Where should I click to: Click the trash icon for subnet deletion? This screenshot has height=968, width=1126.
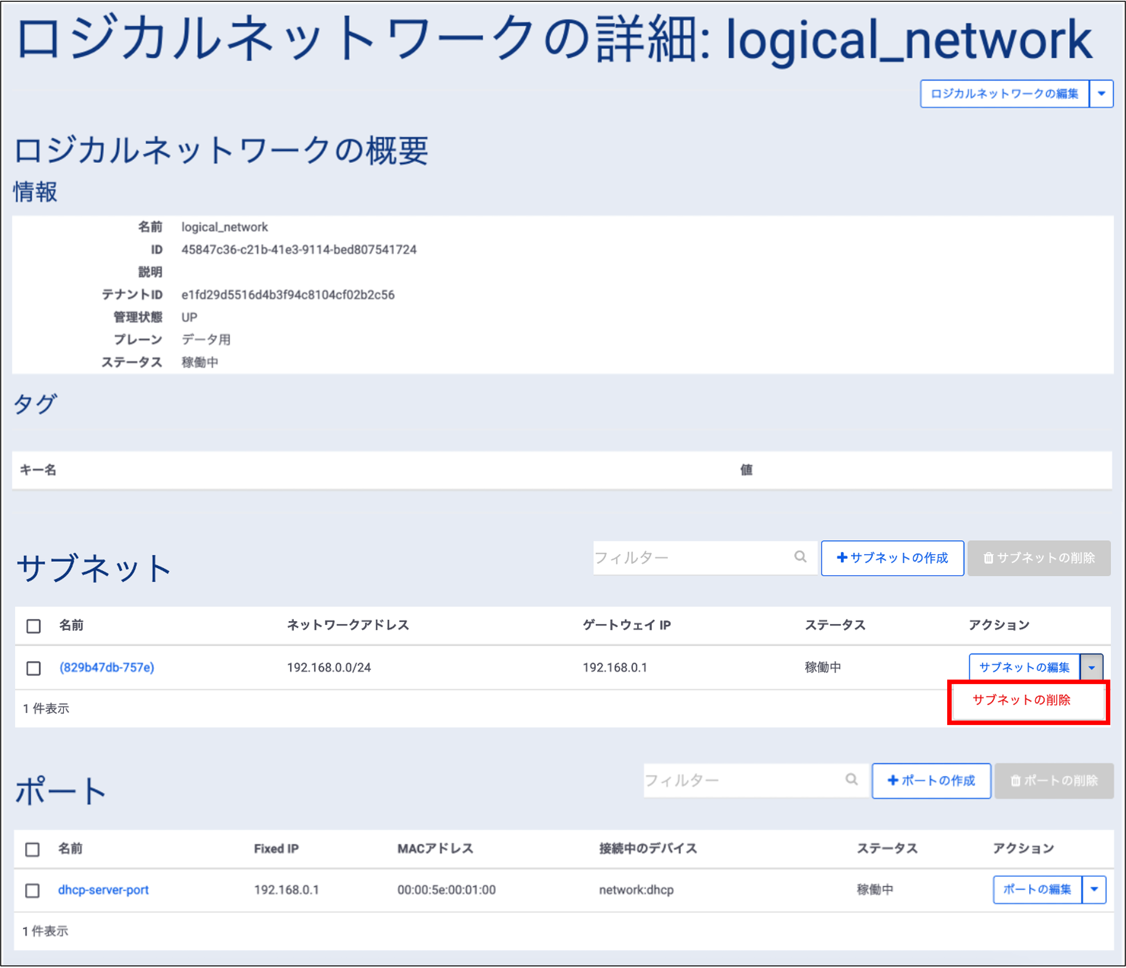(988, 558)
